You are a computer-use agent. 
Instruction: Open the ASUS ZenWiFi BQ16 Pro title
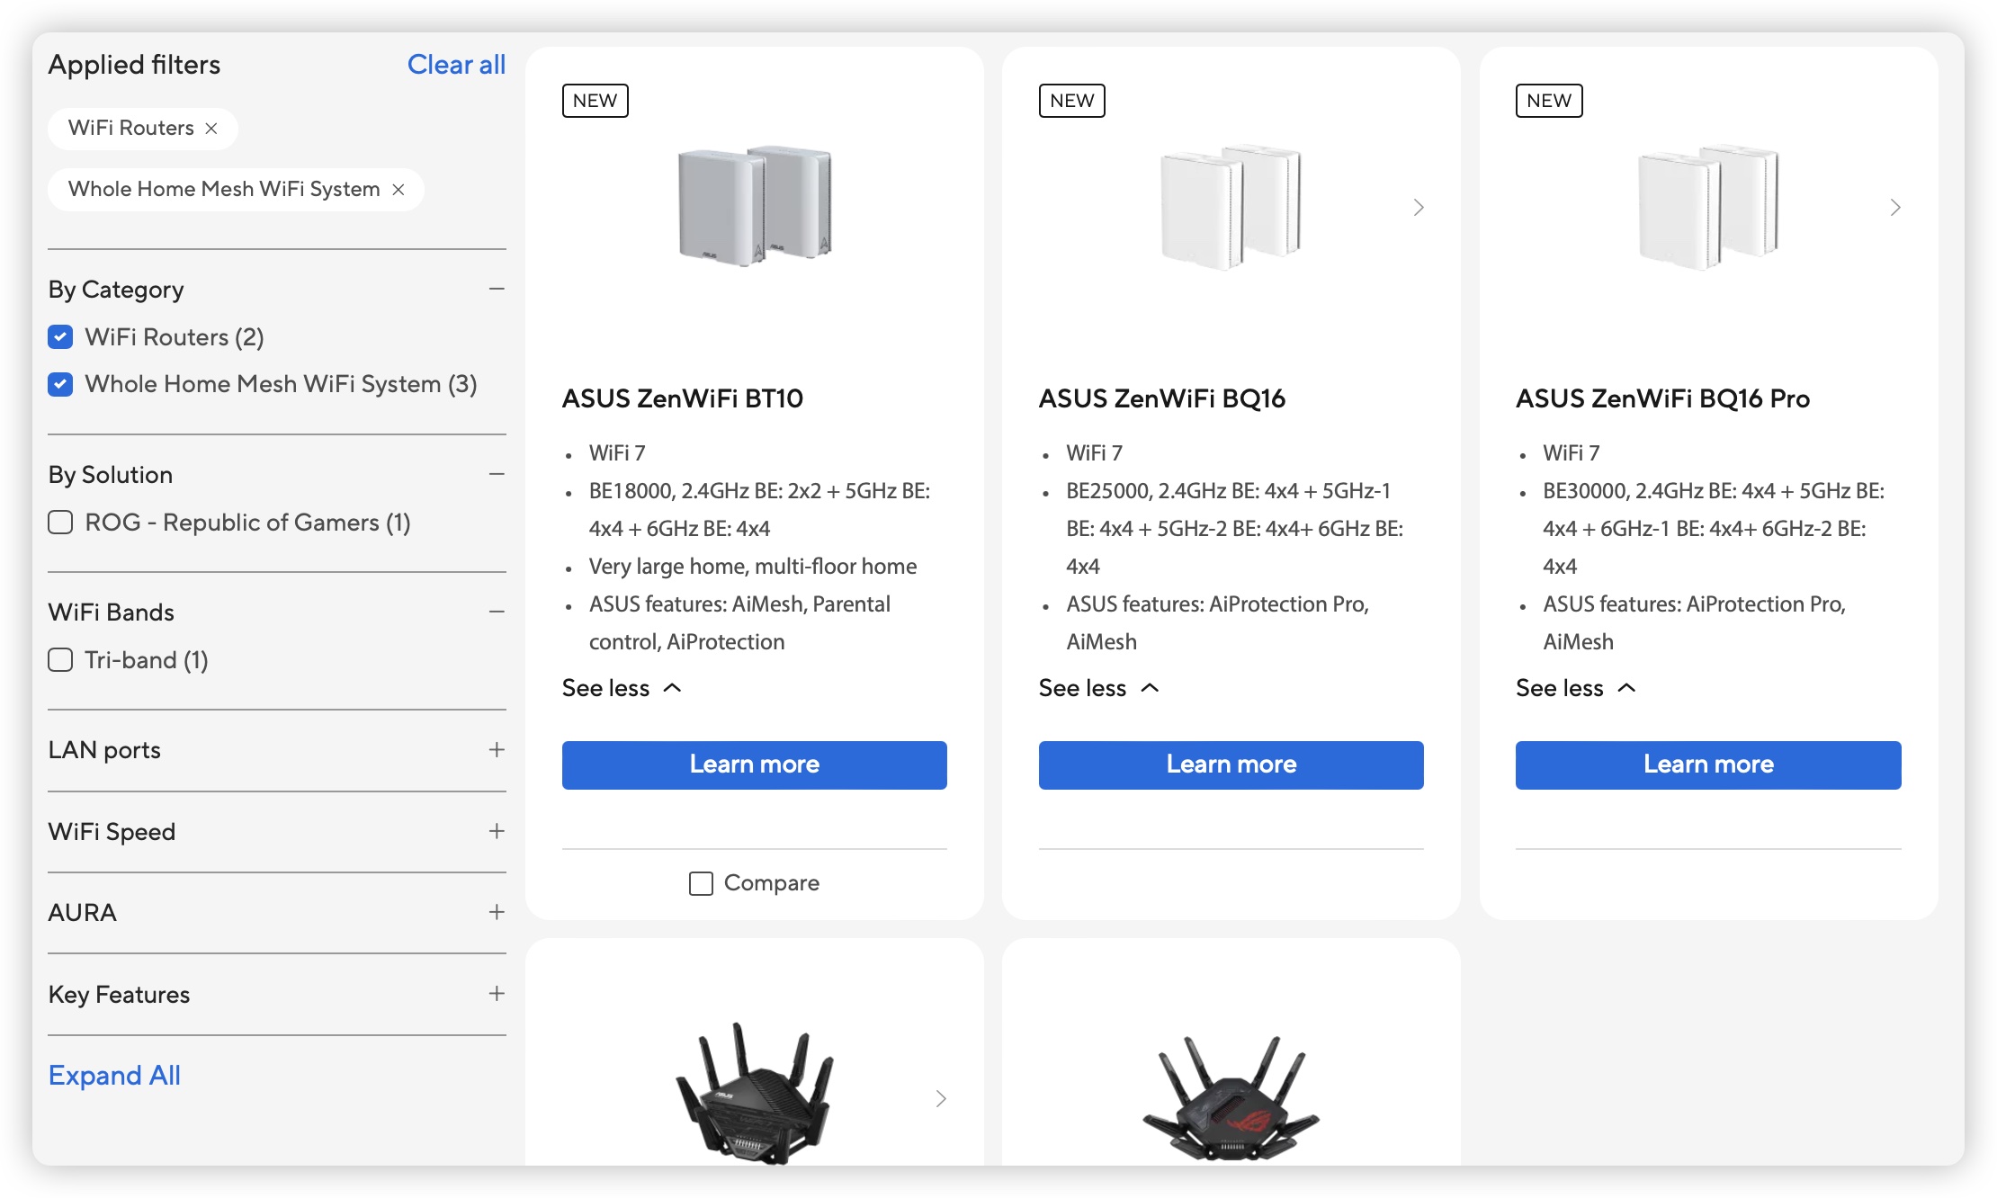tap(1663, 398)
